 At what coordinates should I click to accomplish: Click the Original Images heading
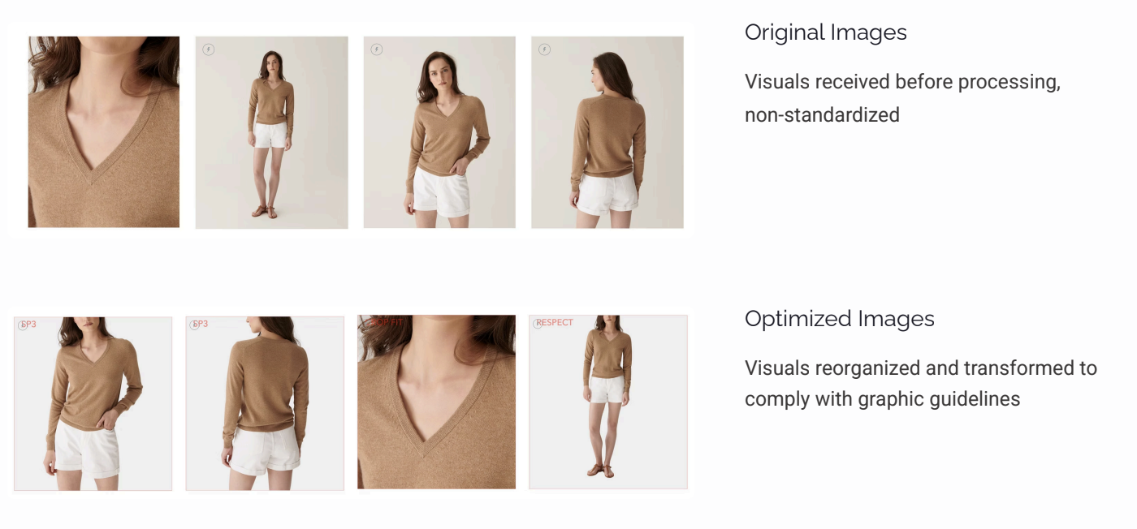coord(826,32)
